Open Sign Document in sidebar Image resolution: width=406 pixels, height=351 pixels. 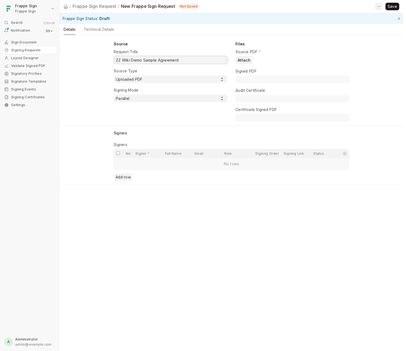tap(30, 42)
